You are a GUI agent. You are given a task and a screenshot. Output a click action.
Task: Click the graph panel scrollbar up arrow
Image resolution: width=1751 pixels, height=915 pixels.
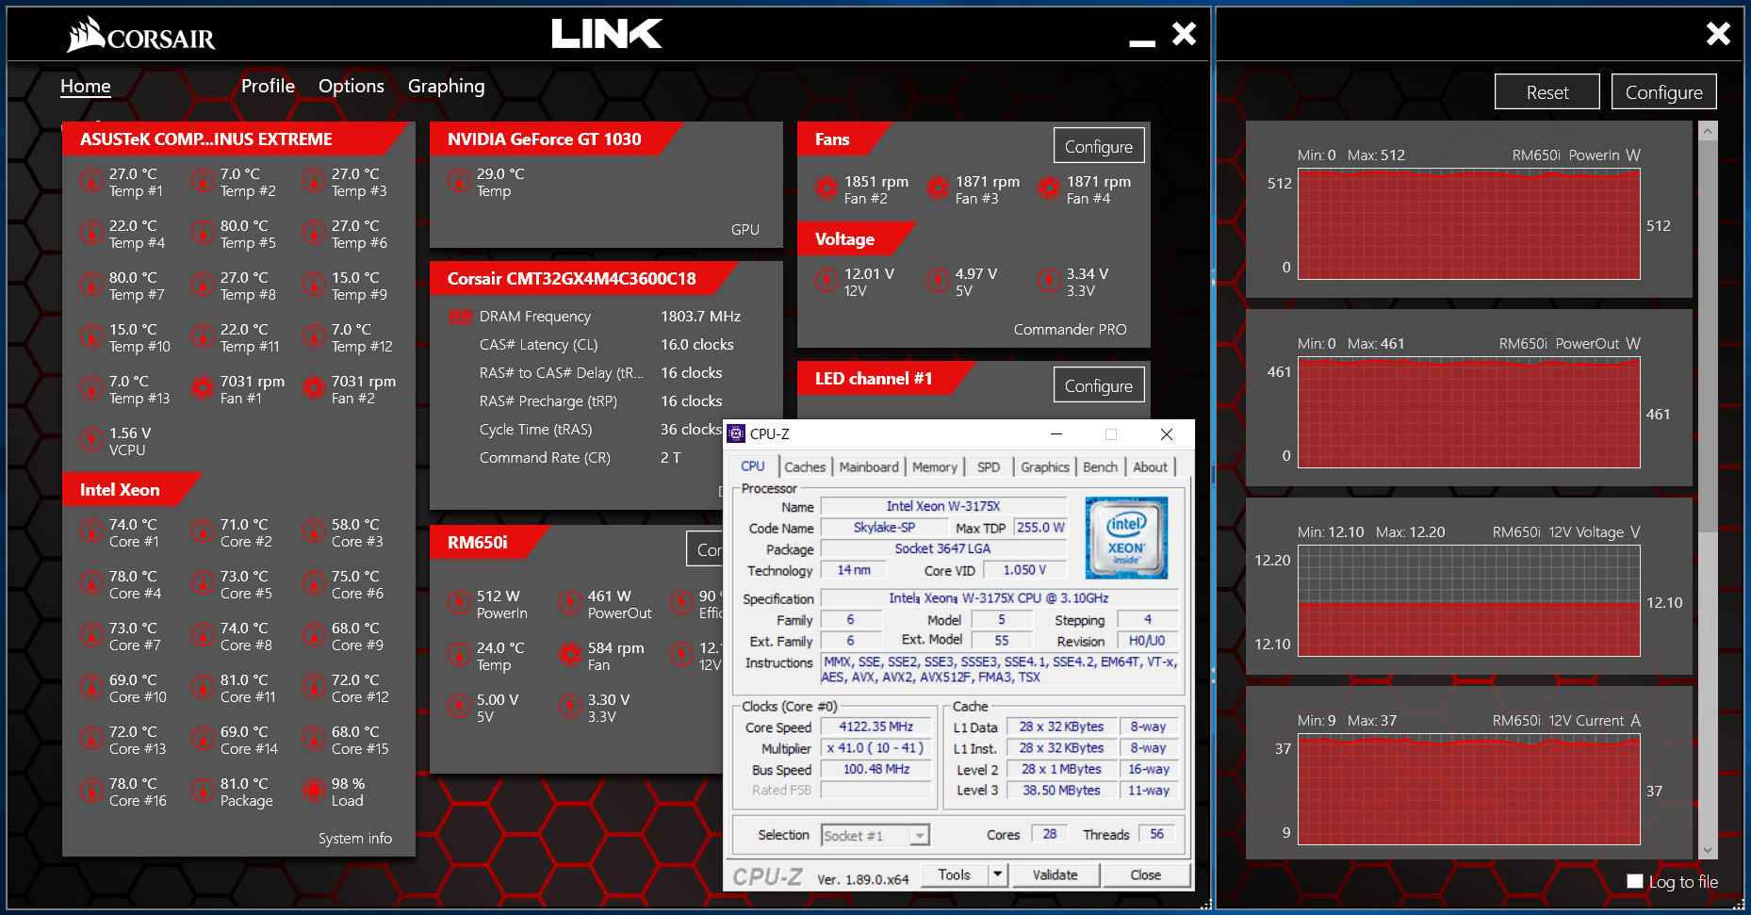click(1708, 131)
